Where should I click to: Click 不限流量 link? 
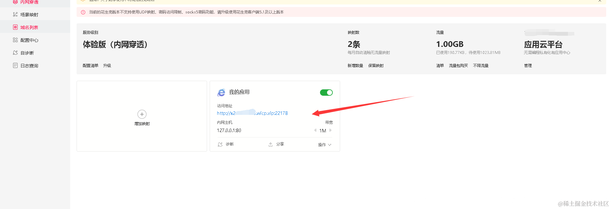tap(481, 66)
